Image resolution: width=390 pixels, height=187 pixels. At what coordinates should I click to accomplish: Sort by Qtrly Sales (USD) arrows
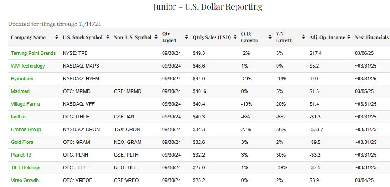click(235, 37)
